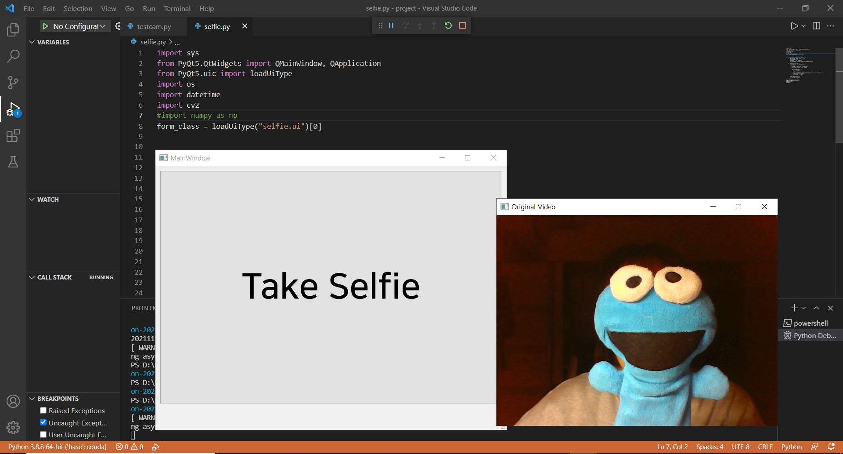Open notifications bell in status bar
This screenshot has height=454, width=843.
(831, 447)
